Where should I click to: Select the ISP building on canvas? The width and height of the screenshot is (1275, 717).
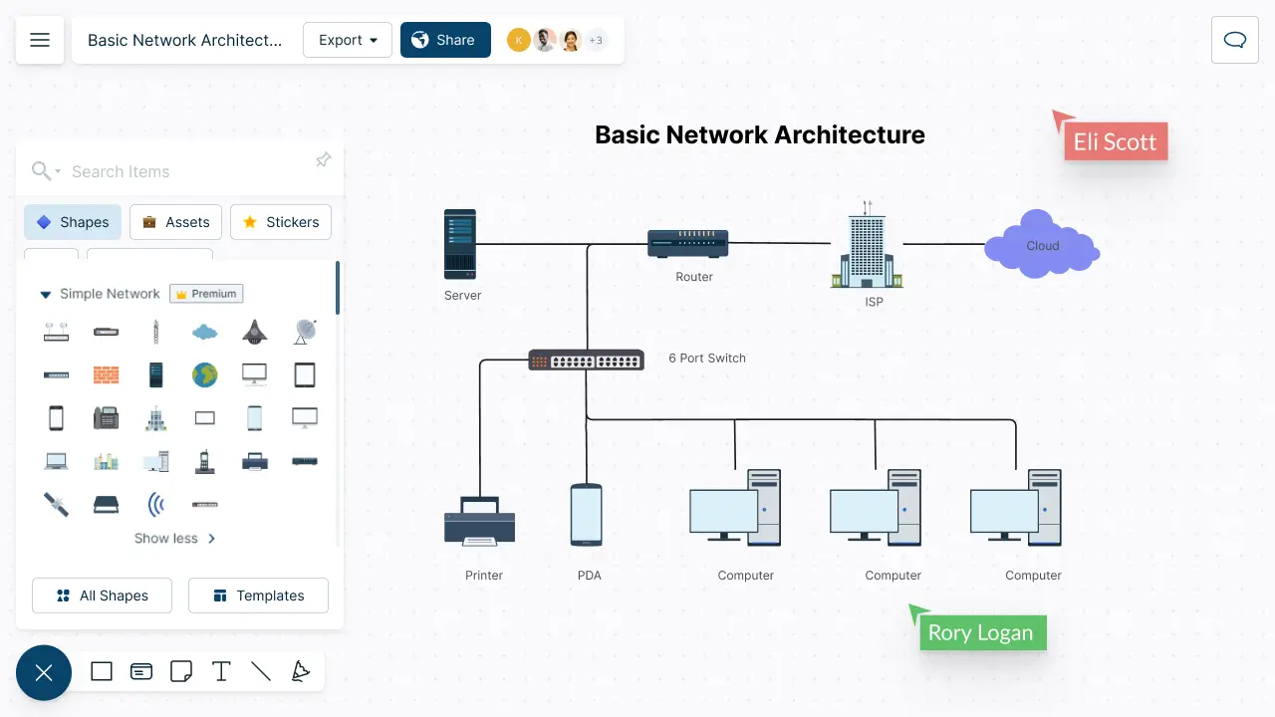(x=867, y=245)
